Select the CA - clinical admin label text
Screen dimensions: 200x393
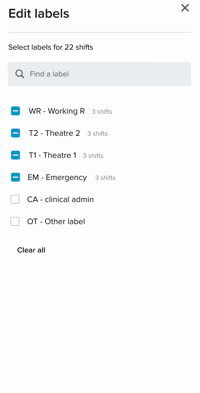(x=60, y=199)
